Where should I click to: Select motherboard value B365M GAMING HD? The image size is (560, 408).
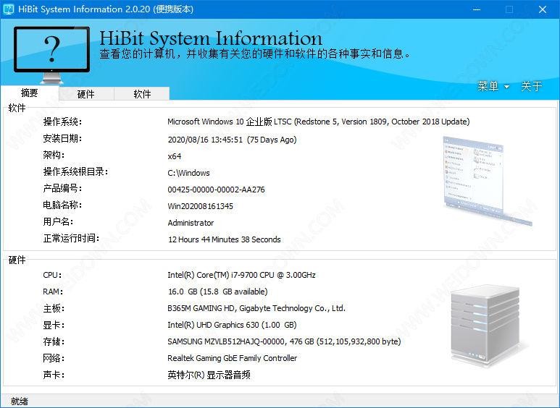(x=256, y=308)
